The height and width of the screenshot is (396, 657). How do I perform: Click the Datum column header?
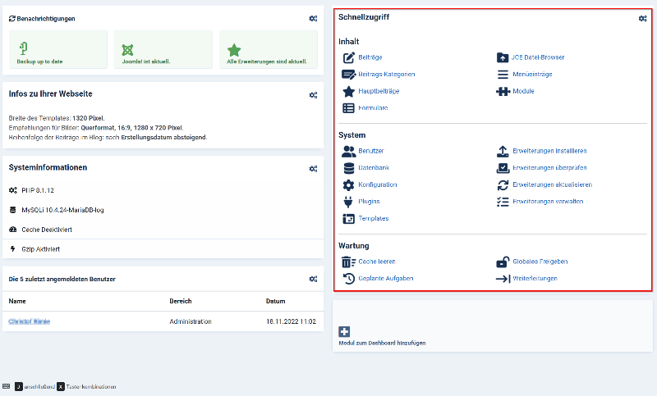[x=275, y=301]
